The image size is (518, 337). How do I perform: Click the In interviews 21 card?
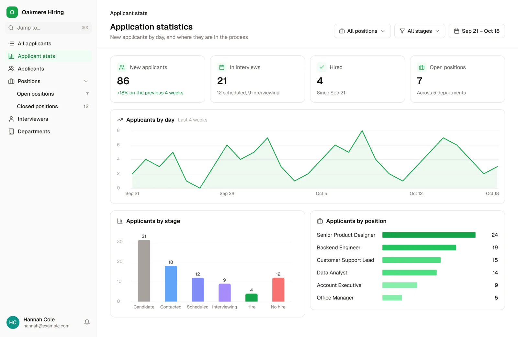257,79
